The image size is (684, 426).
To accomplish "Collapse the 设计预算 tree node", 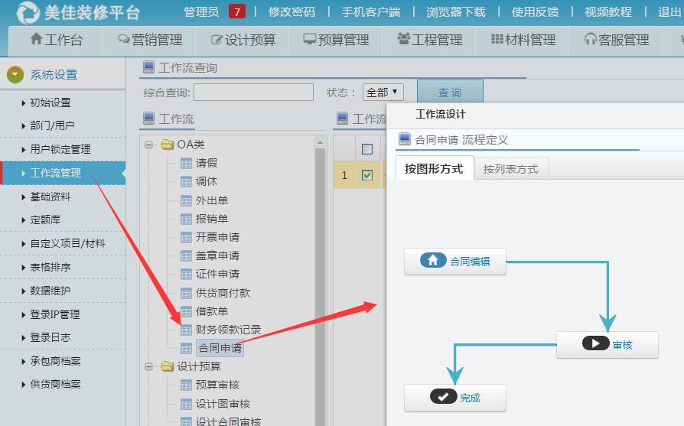I will 149,367.
